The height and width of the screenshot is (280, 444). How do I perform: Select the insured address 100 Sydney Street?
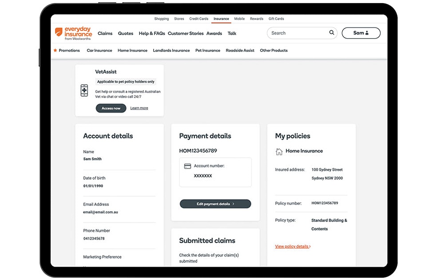327,170
